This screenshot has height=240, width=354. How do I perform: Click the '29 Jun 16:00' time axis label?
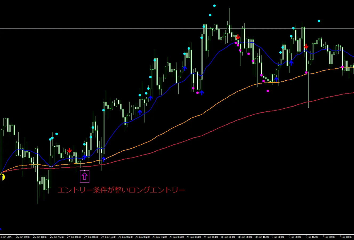click(x=211, y=237)
